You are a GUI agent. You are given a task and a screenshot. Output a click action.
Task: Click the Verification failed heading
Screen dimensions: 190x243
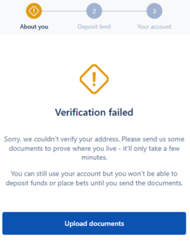pos(94,112)
